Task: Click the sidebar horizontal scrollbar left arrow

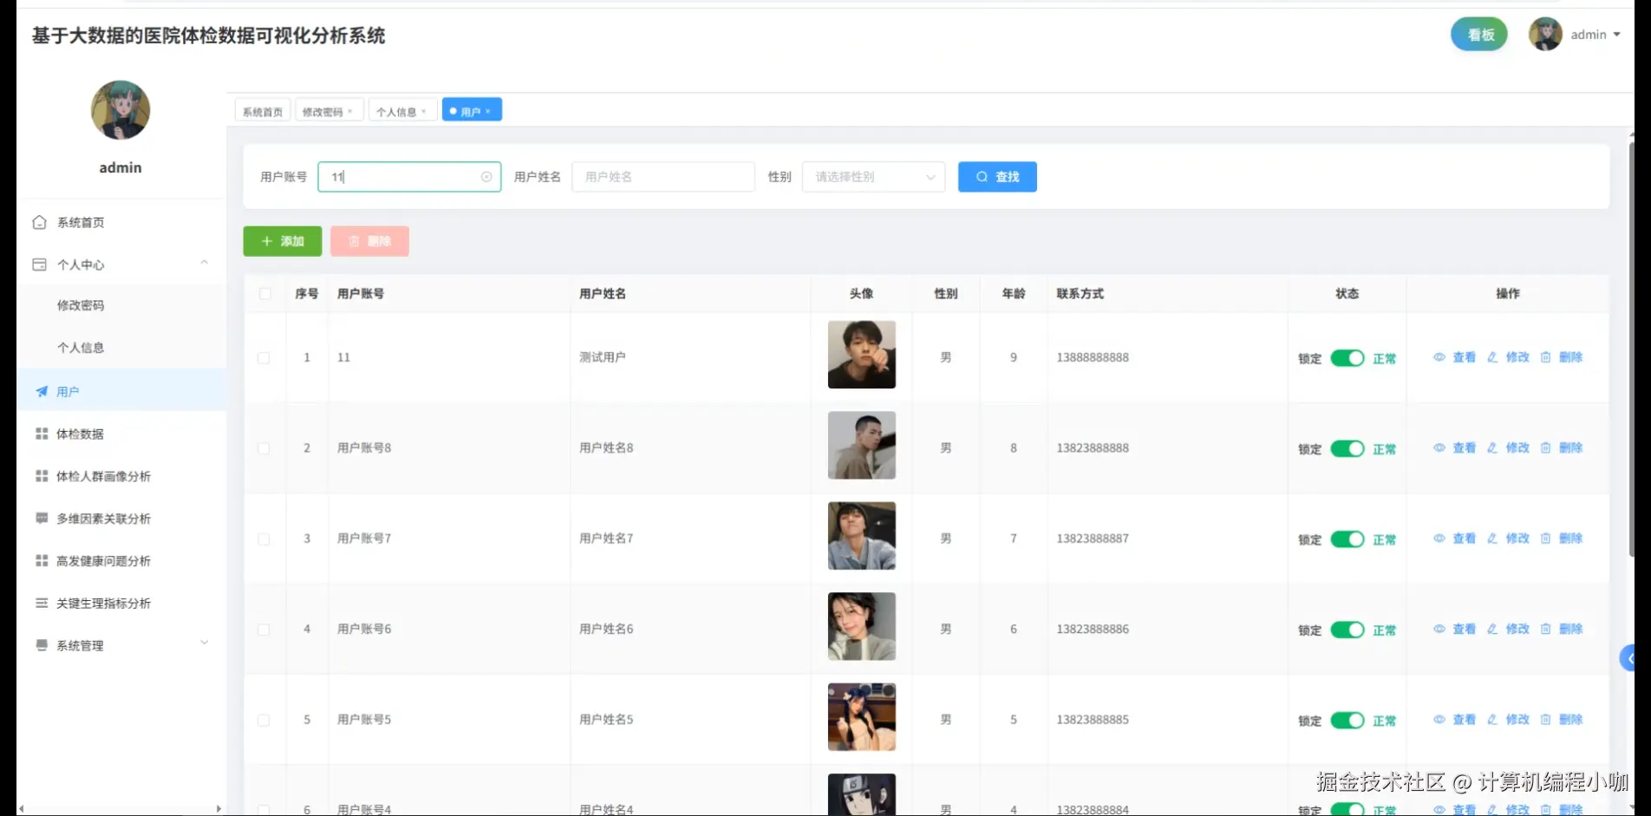Action: tap(21, 809)
